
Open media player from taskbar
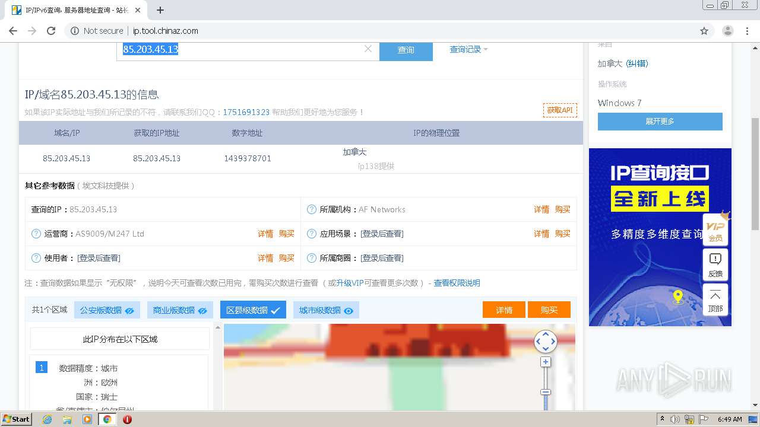[87, 419]
